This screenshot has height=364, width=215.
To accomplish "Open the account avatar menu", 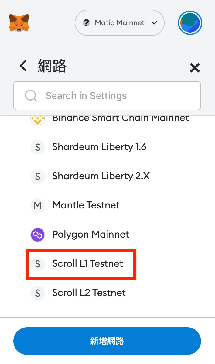I will click(190, 23).
